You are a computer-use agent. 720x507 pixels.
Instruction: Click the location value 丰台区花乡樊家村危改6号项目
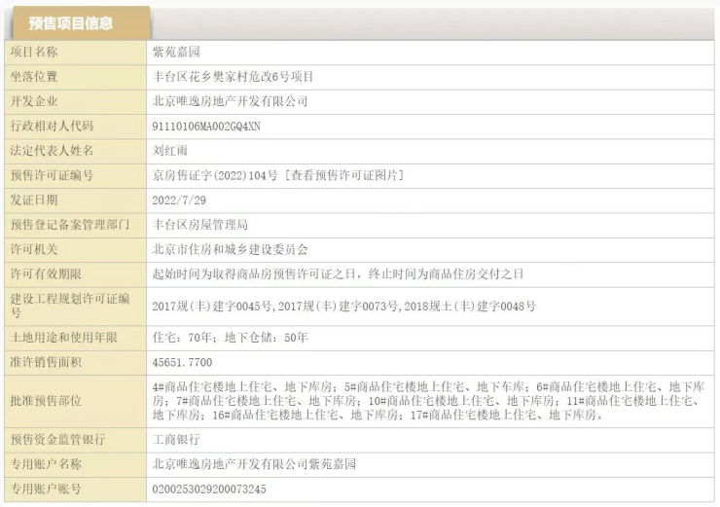[234, 76]
